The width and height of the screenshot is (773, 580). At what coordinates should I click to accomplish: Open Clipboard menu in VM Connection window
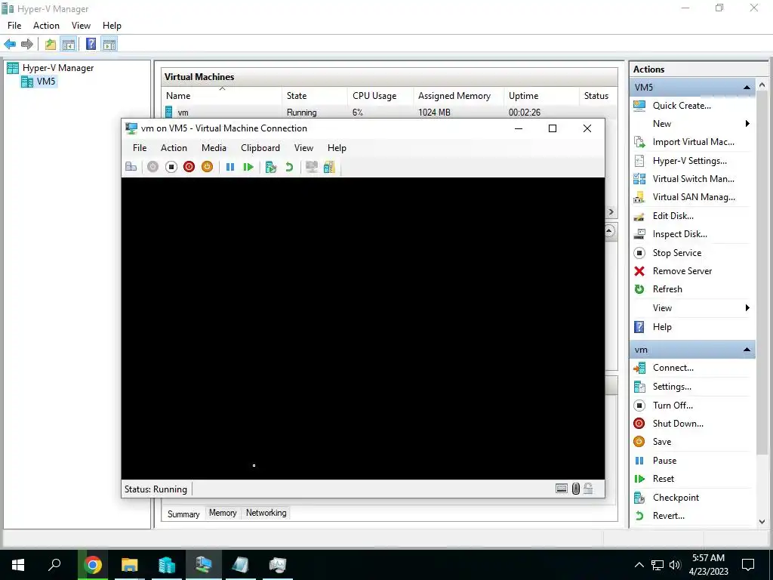pyautogui.click(x=260, y=148)
